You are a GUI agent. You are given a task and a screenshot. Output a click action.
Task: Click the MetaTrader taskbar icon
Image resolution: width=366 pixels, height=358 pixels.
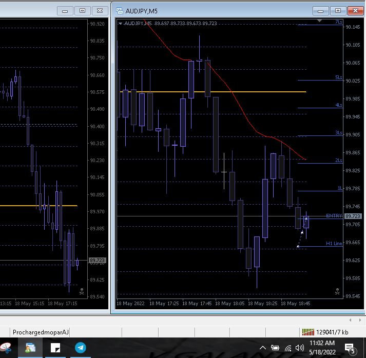tap(30, 348)
